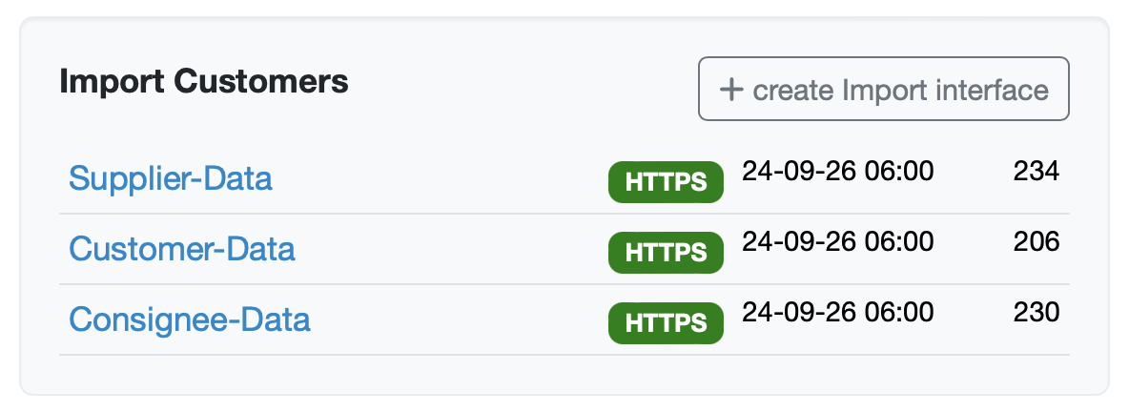Click the Customer-Data row timestamp

837,242
